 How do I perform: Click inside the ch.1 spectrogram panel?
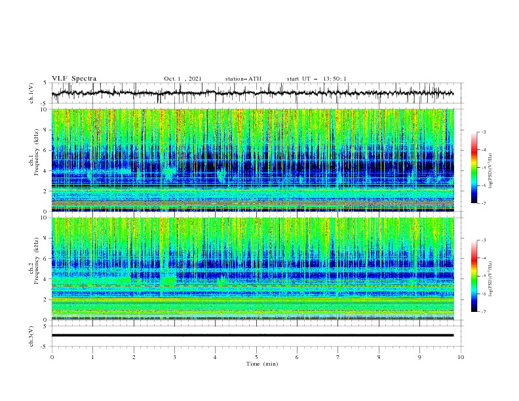[252, 160]
